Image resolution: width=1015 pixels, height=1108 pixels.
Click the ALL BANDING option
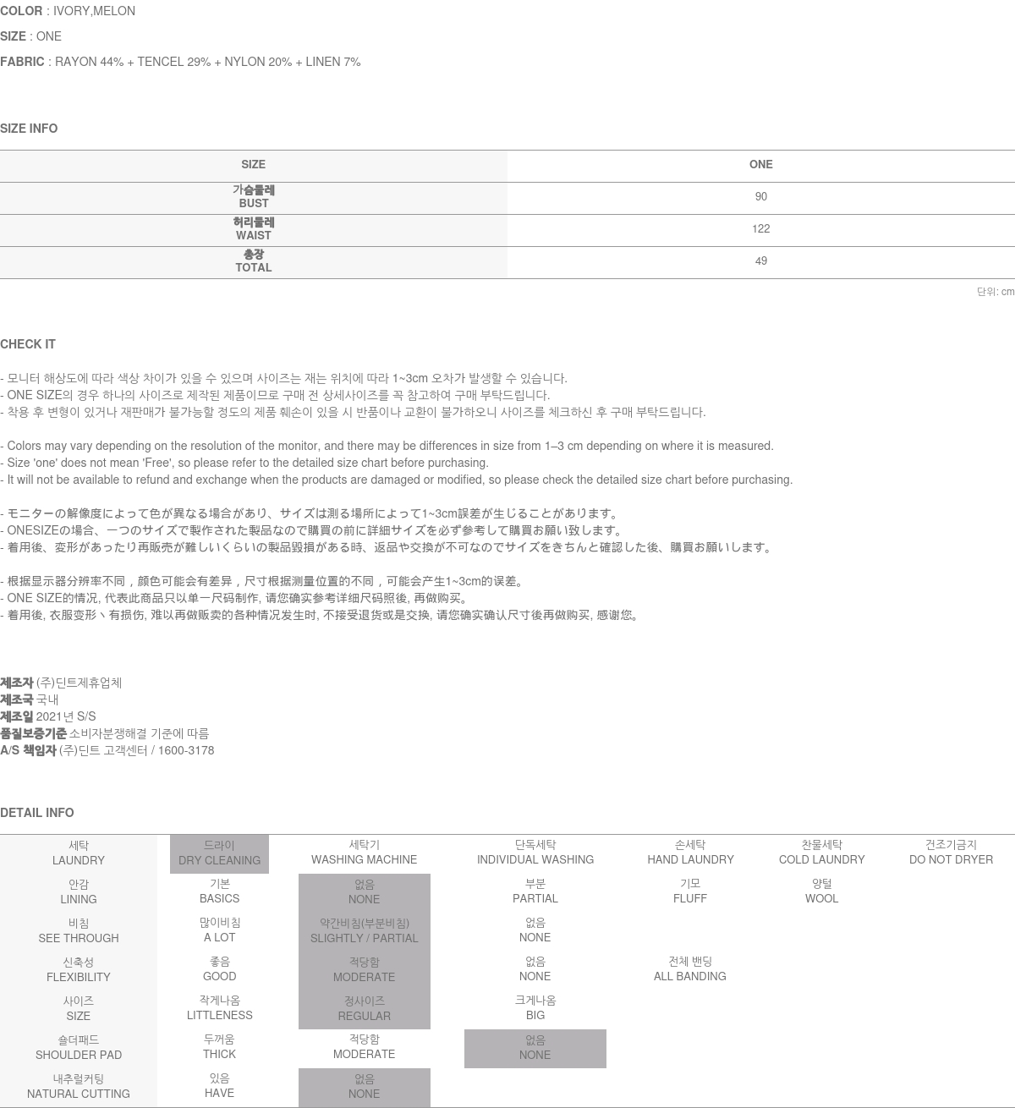(690, 969)
